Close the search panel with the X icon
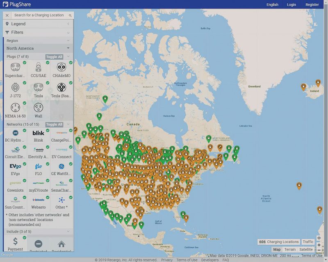This screenshot has height=262, width=328. pos(7,15)
